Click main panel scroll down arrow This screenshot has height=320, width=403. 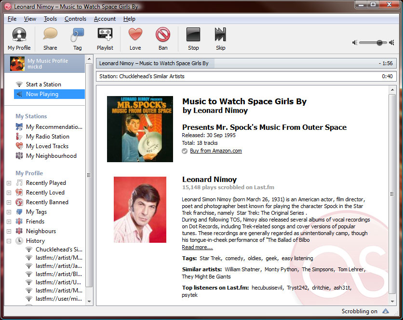click(392, 301)
